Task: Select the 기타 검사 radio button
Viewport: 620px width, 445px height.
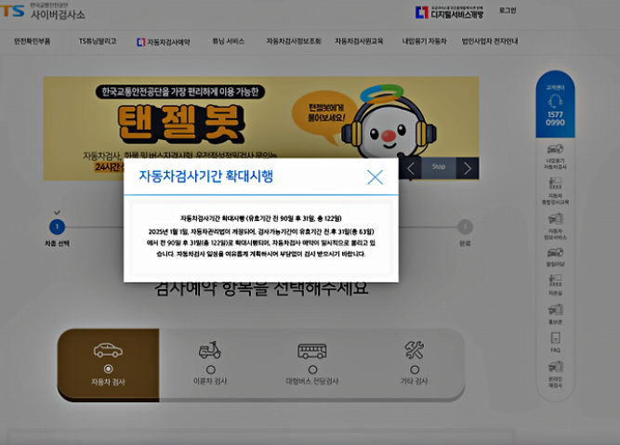Action: coord(415,370)
